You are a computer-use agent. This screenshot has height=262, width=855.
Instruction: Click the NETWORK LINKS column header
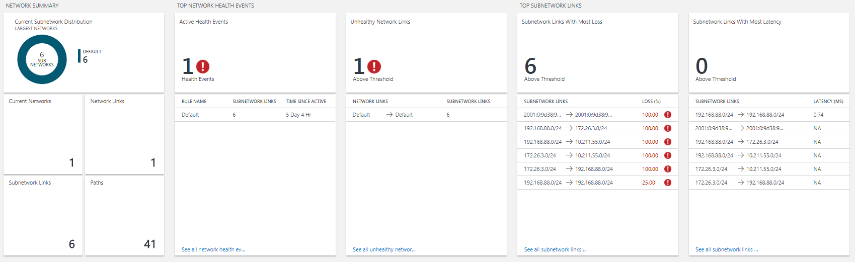click(370, 102)
